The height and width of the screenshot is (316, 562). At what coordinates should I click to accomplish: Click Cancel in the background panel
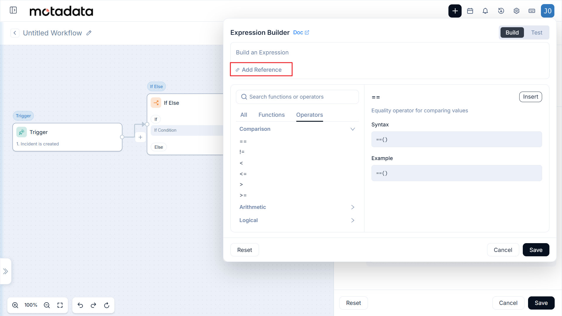508,303
